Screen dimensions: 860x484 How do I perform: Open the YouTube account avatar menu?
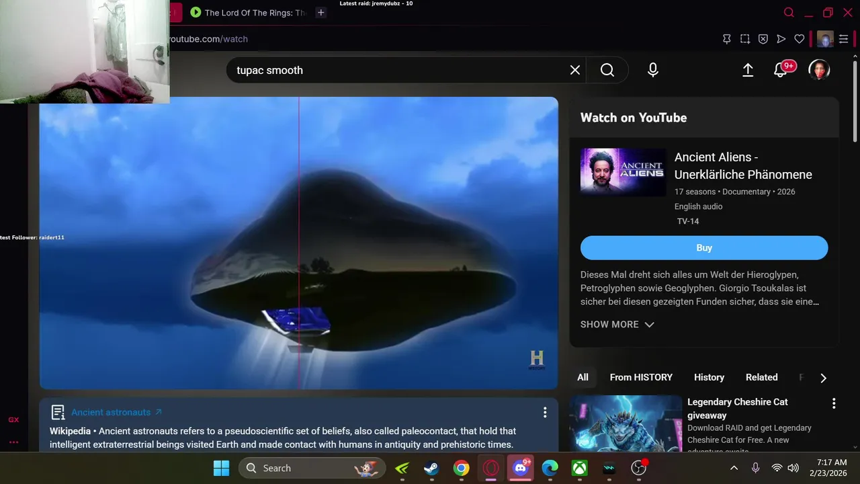tap(819, 70)
